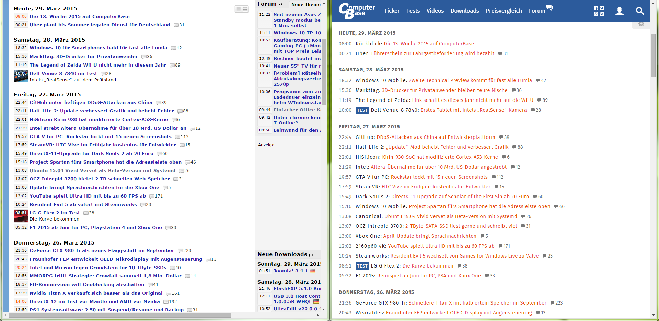Open the Dell Venue 8 thumbnail image
The width and height of the screenshot is (659, 321).
[21, 76]
